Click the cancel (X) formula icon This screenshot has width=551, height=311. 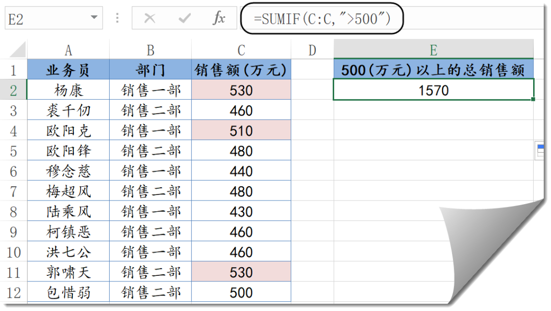pos(149,18)
